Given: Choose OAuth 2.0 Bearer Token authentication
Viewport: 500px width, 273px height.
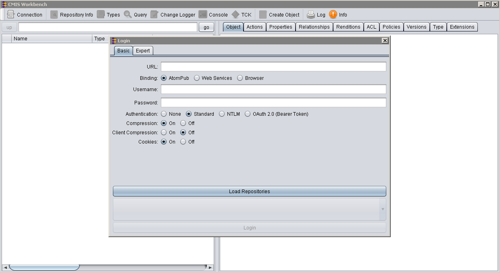Looking at the screenshot, I should coord(248,114).
